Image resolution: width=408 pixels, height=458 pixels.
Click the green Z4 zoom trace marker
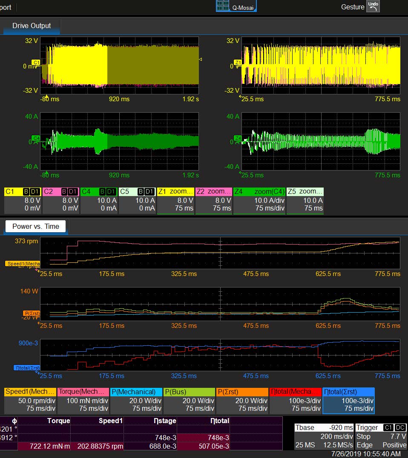click(238, 138)
